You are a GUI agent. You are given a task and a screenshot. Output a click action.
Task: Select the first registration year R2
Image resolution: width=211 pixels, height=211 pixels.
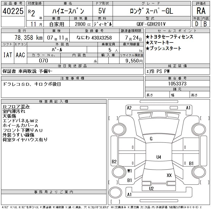[32, 13]
